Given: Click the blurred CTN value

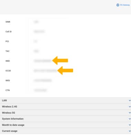Looking at the screenshot, I should coord(40,90).
